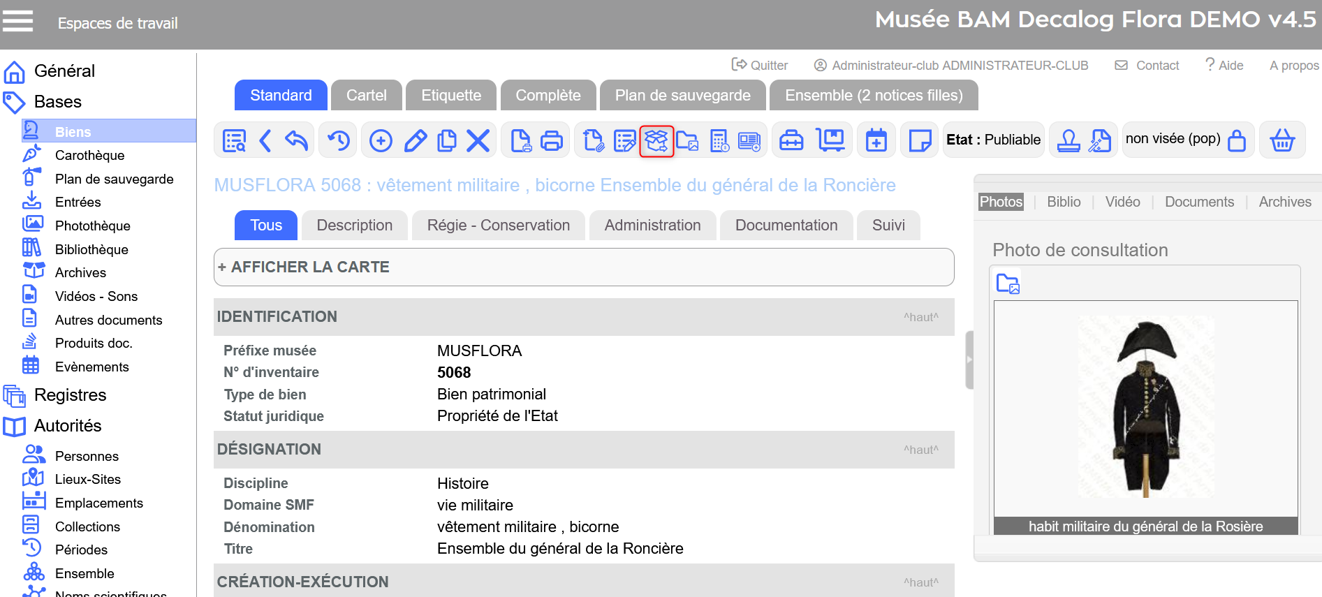Collapse the right panel using side handle
Screen dimensions: 1322x597
pos(969,360)
